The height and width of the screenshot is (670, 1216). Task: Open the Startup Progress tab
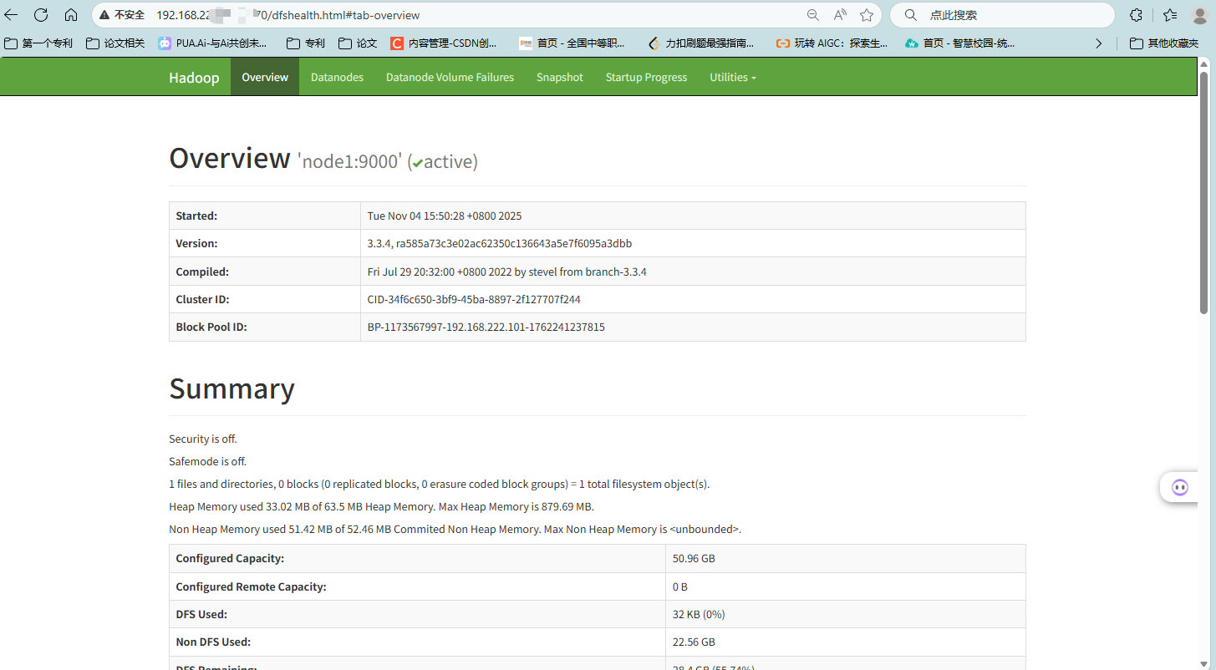(646, 77)
